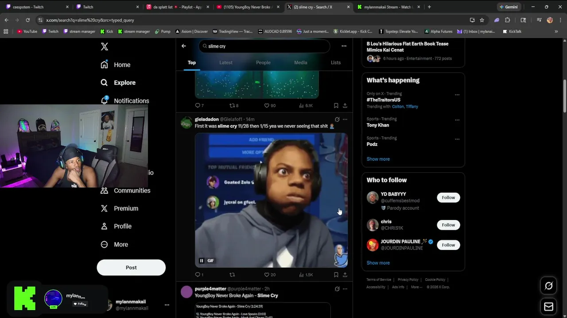Screen dimensions: 567x318
Task: Show more under Who to follow
Action: (378, 263)
